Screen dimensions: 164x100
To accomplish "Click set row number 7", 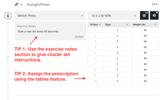I will [x=95, y=64].
